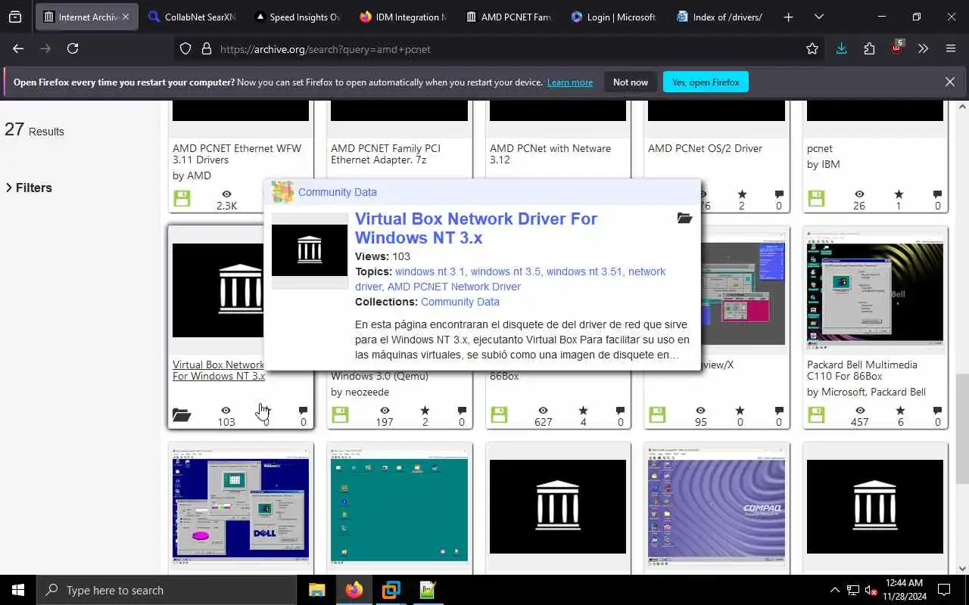
Task: Click software icon on Packard Bell card
Action: tap(816, 414)
